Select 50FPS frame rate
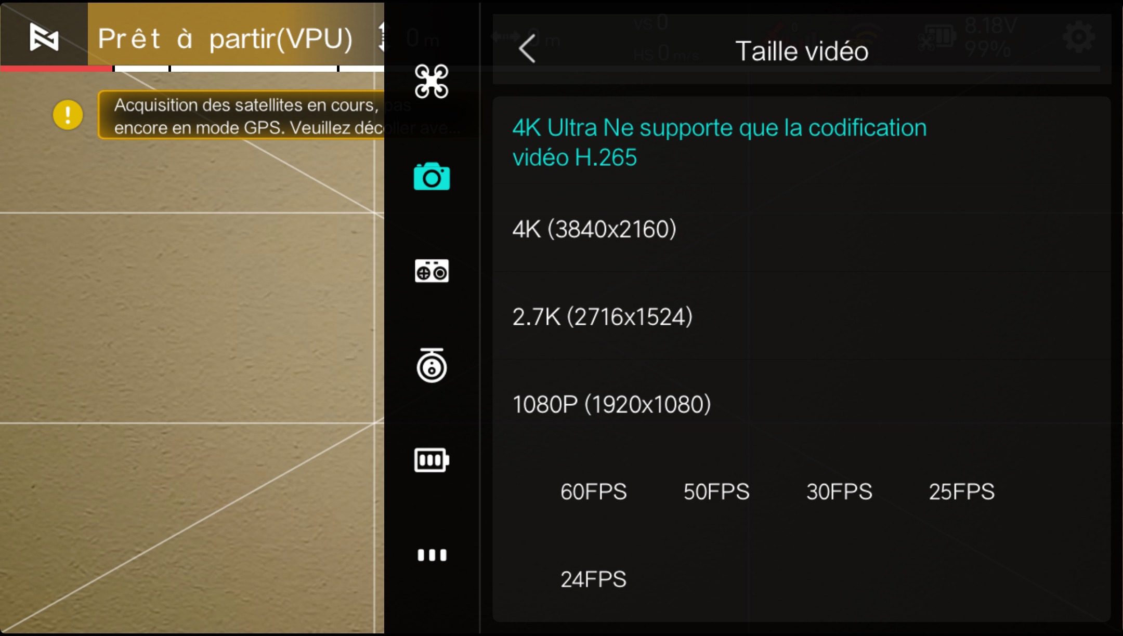The image size is (1123, 636). click(716, 492)
